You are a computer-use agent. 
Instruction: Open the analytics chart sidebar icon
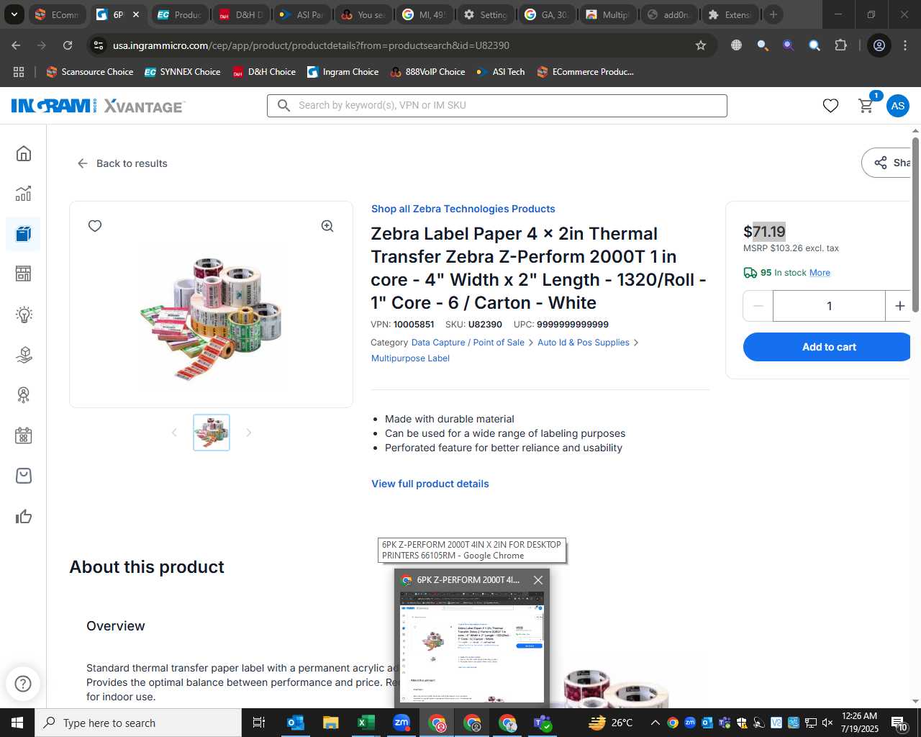pyautogui.click(x=24, y=194)
